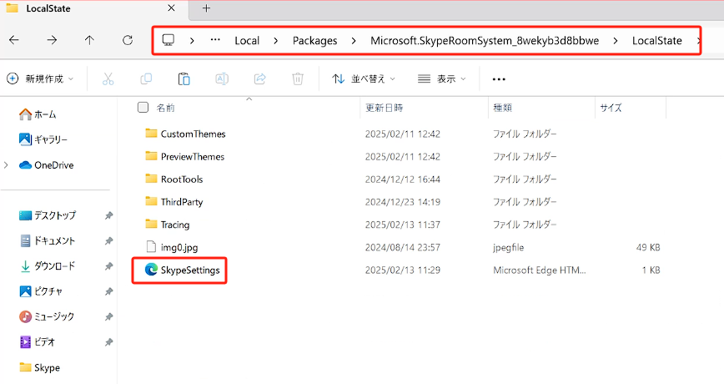Open the 並べ替え sort dropdown

[x=364, y=79]
